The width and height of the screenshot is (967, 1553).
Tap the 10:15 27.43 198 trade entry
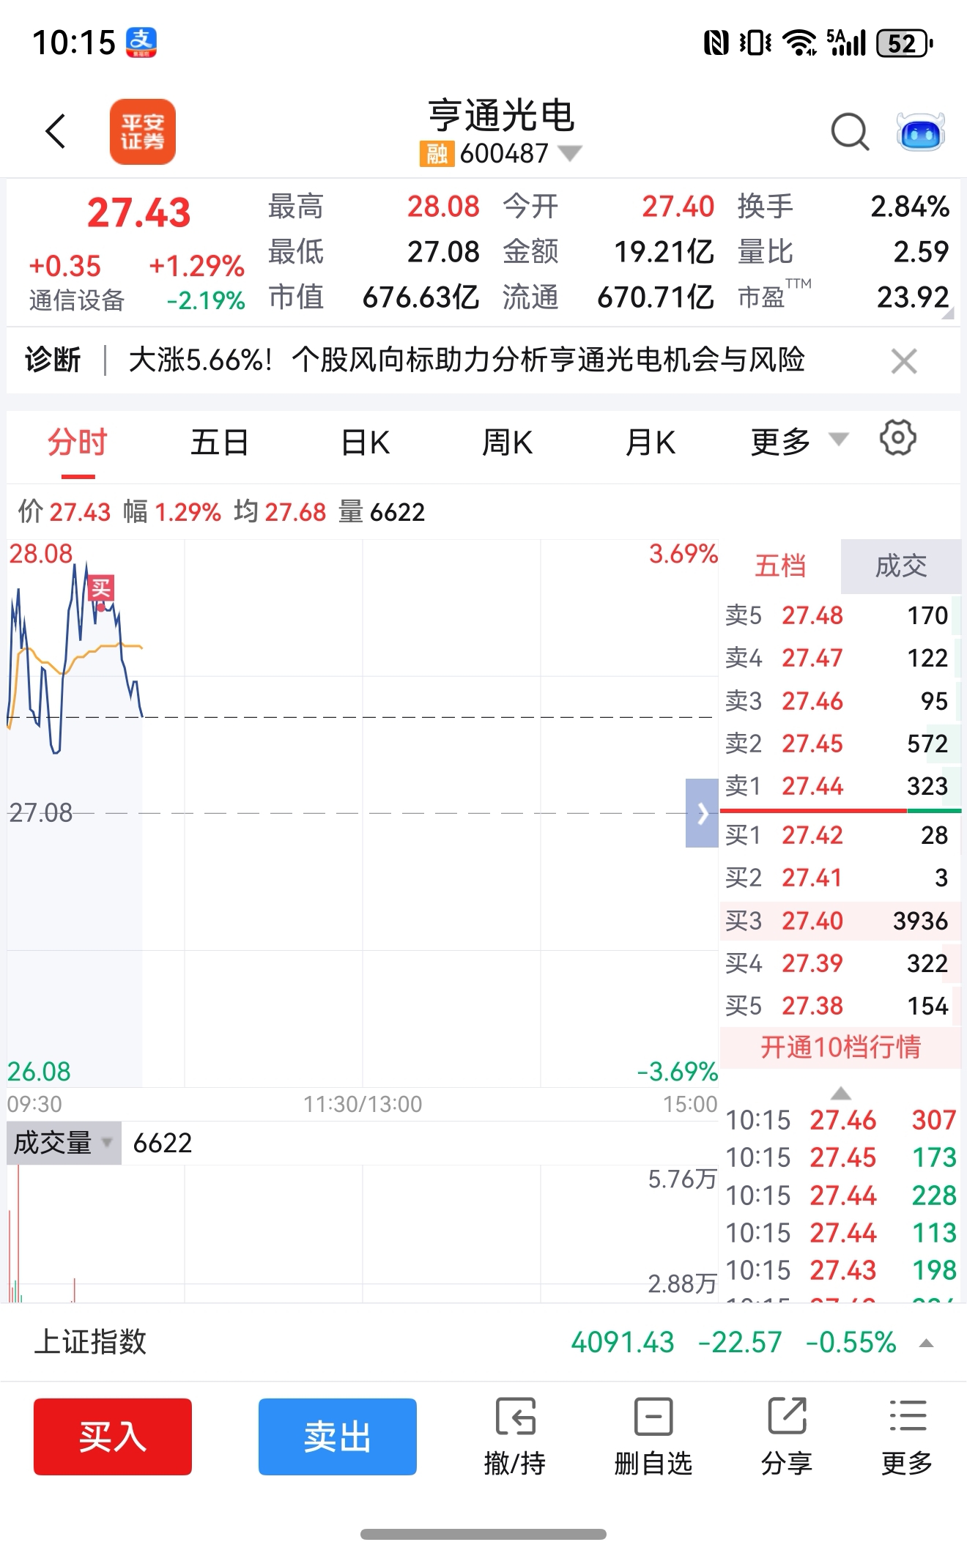(841, 1270)
